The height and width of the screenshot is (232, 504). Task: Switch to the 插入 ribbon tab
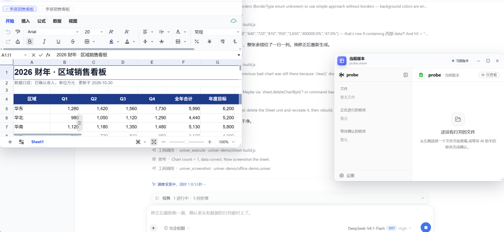(25, 21)
